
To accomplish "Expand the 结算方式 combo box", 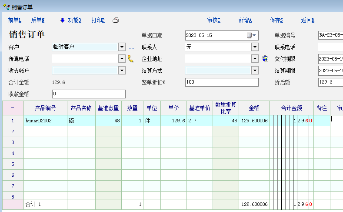I will click(x=255, y=71).
